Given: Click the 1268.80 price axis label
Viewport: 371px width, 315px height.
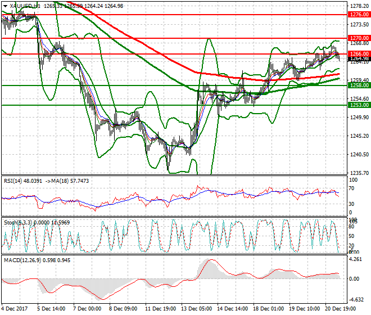Looking at the screenshot, I should pos(359,43).
